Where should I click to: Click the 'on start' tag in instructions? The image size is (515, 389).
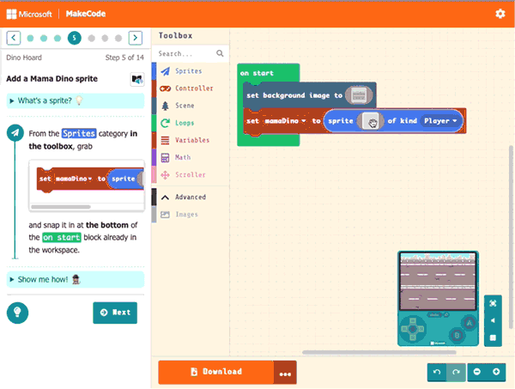62,237
